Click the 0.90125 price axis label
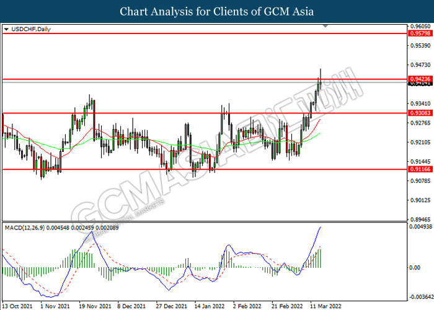This screenshot has width=434, height=310. pyautogui.click(x=421, y=200)
